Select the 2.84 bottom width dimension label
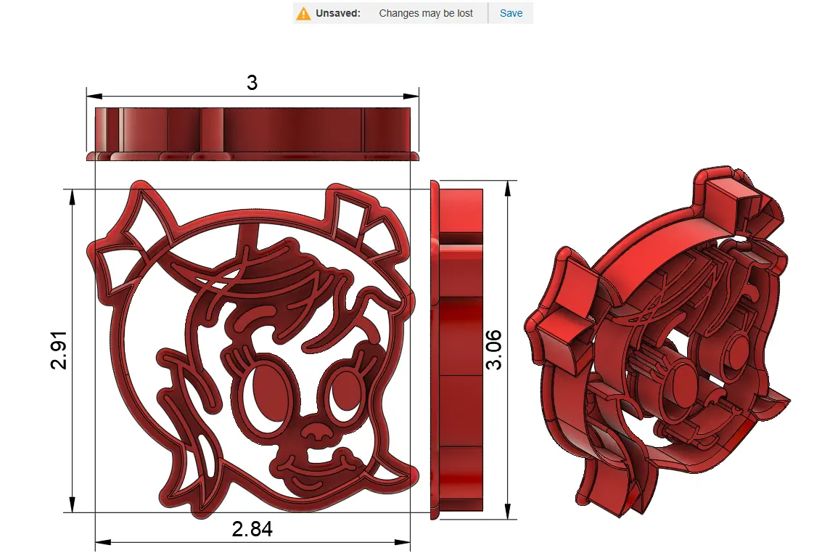This screenshot has width=814, height=553. (252, 528)
